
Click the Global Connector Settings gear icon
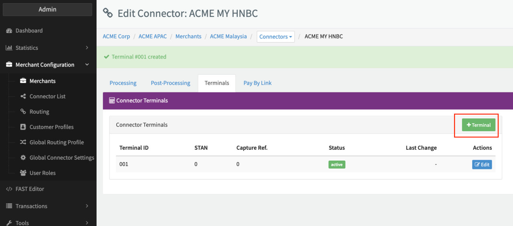(x=23, y=158)
